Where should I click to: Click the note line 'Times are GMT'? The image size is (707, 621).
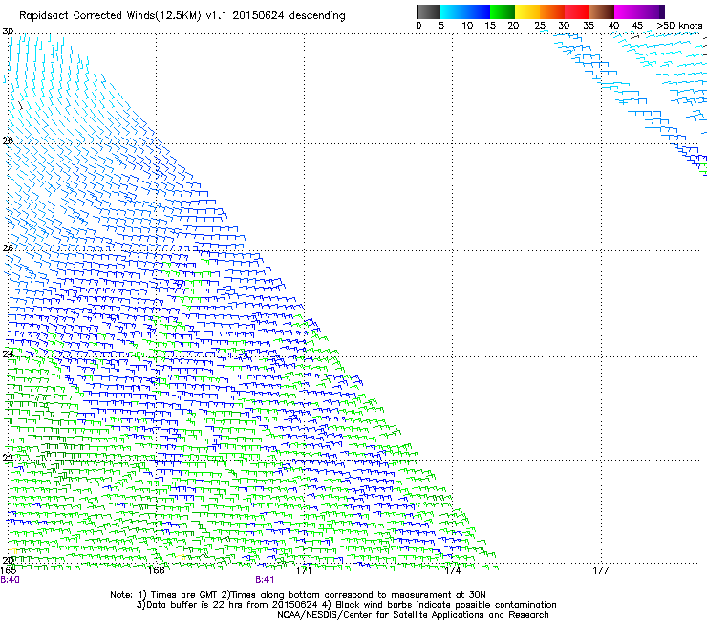pyautogui.click(x=298, y=595)
